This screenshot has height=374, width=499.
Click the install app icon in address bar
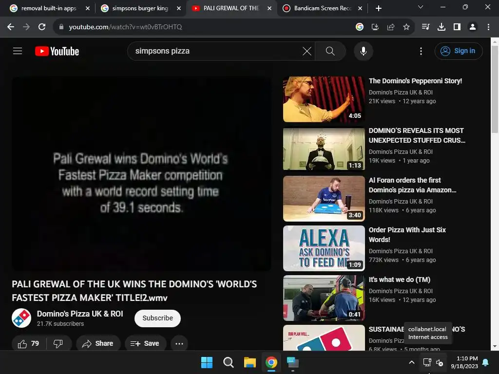point(375,27)
